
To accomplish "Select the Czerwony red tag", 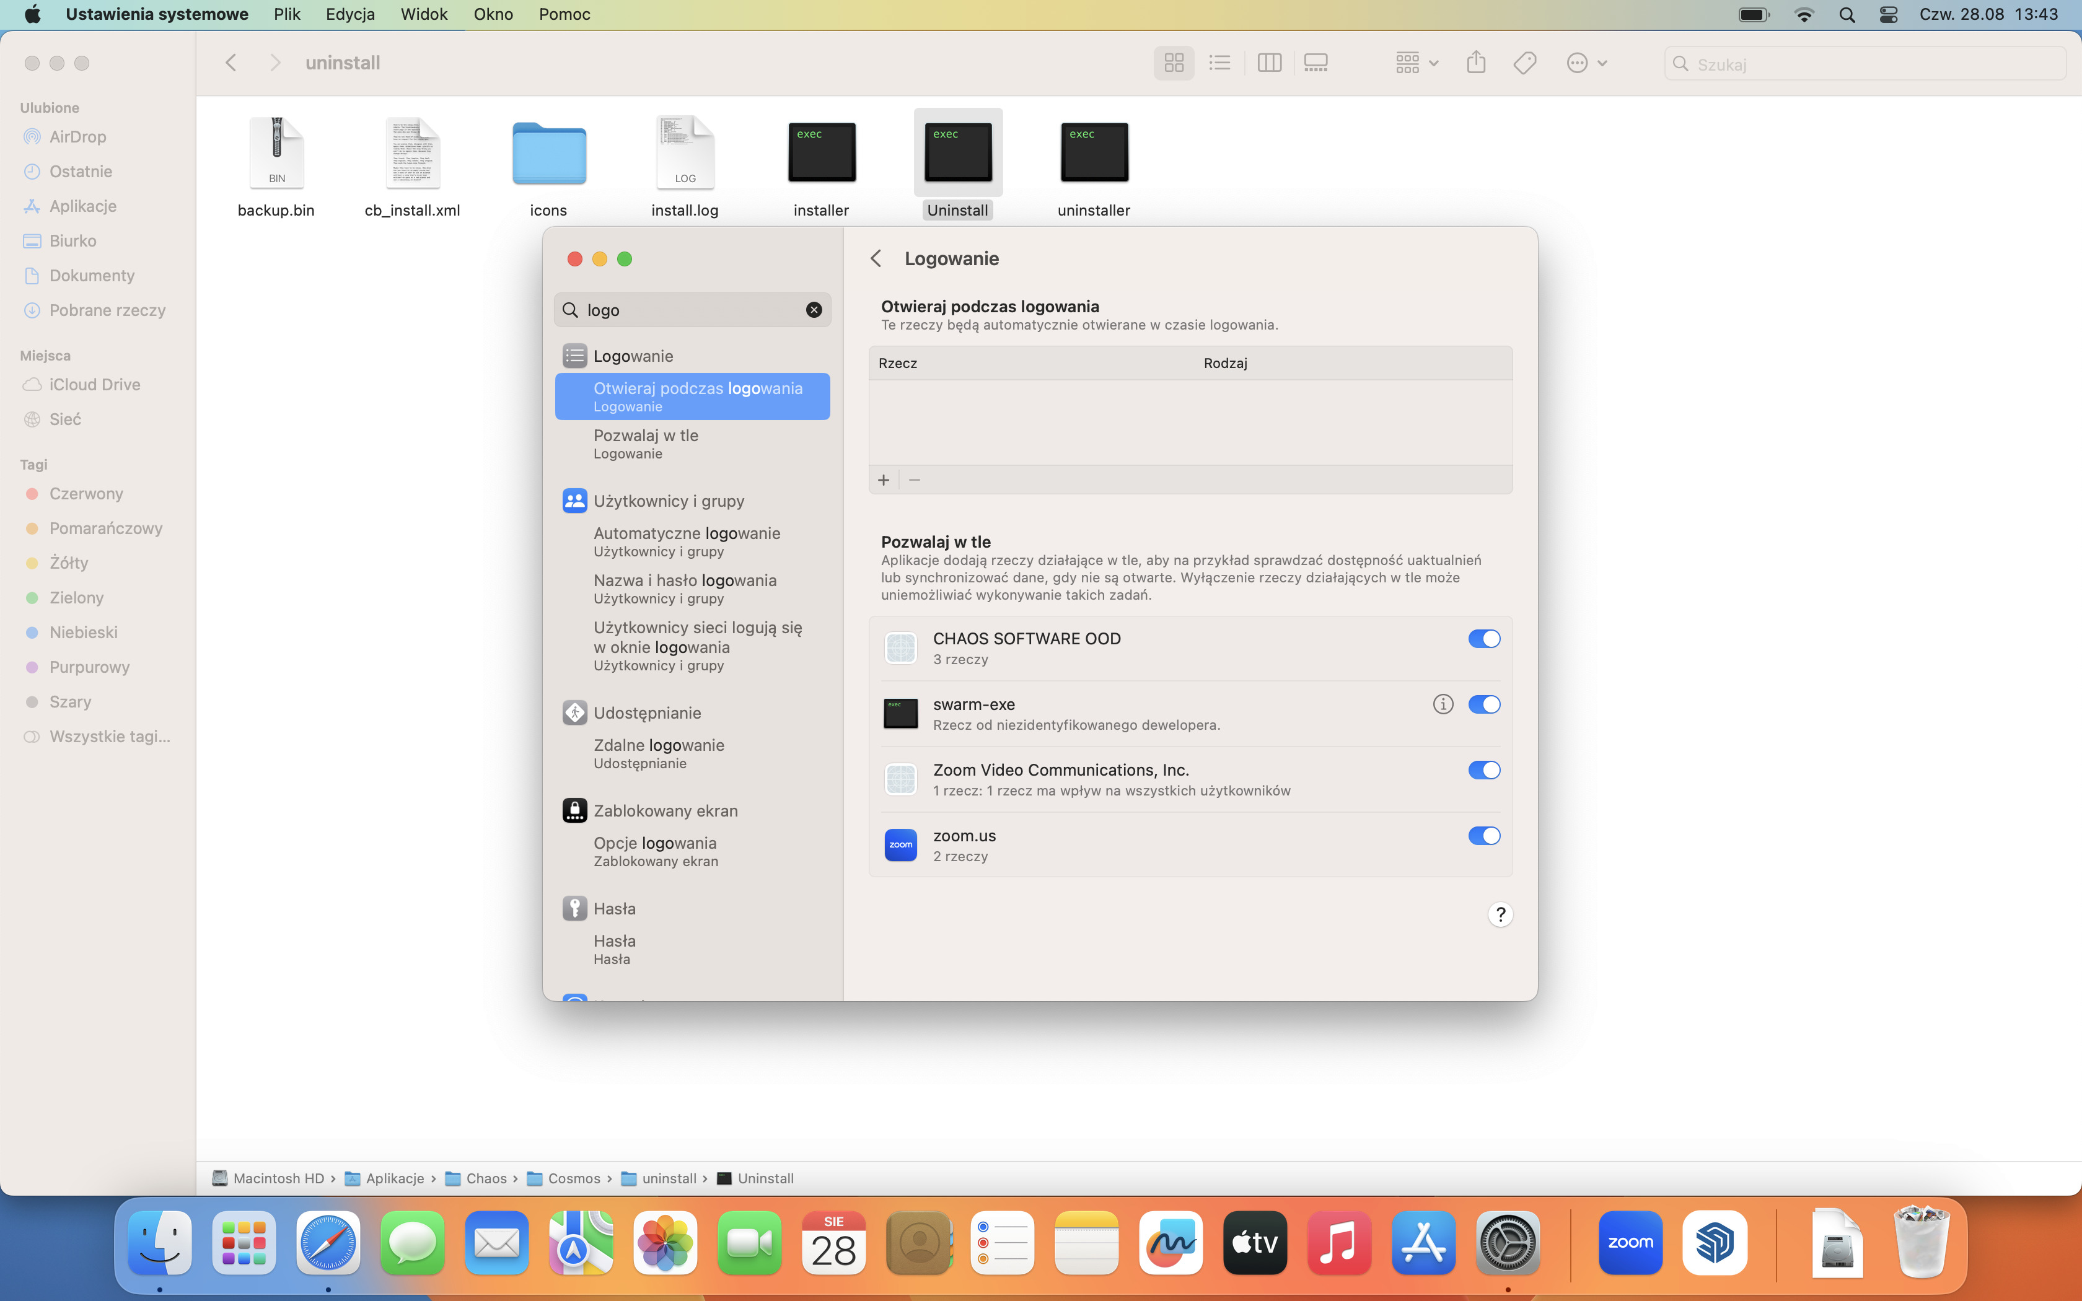I will [86, 494].
